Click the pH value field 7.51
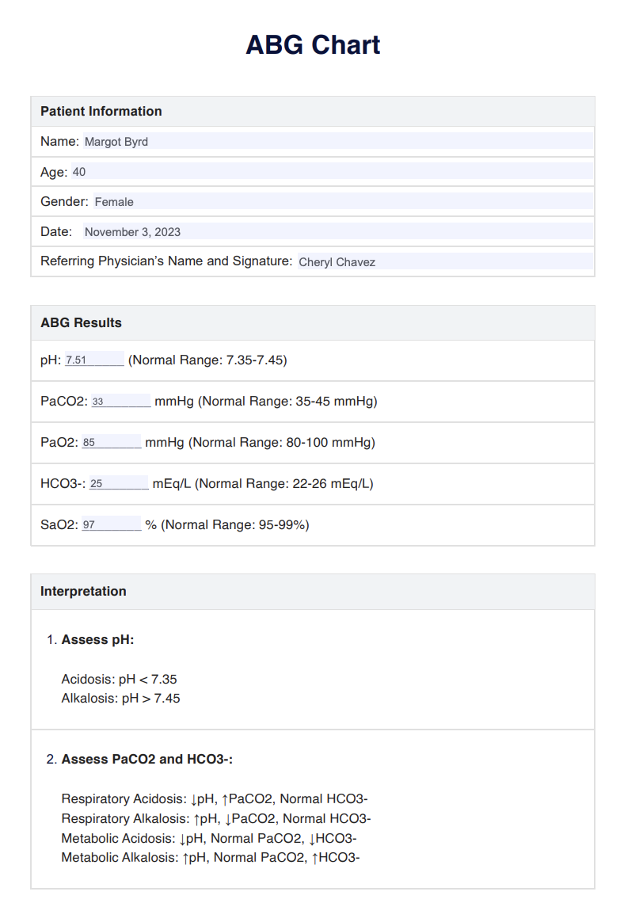The image size is (624, 922). click(x=94, y=360)
